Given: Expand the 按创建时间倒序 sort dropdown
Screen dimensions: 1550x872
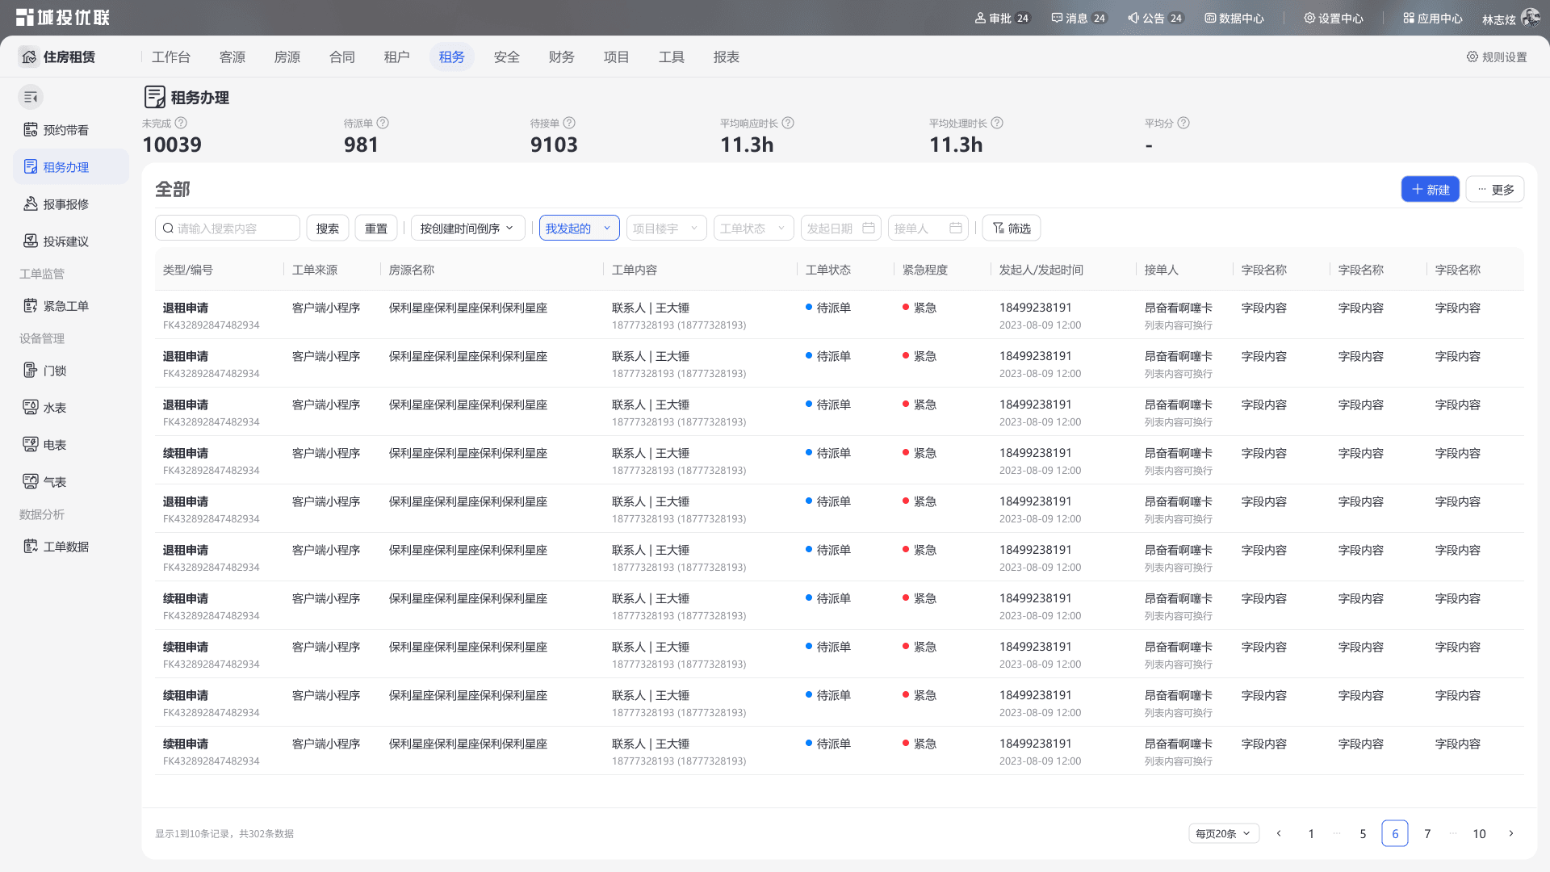Looking at the screenshot, I should pos(468,228).
